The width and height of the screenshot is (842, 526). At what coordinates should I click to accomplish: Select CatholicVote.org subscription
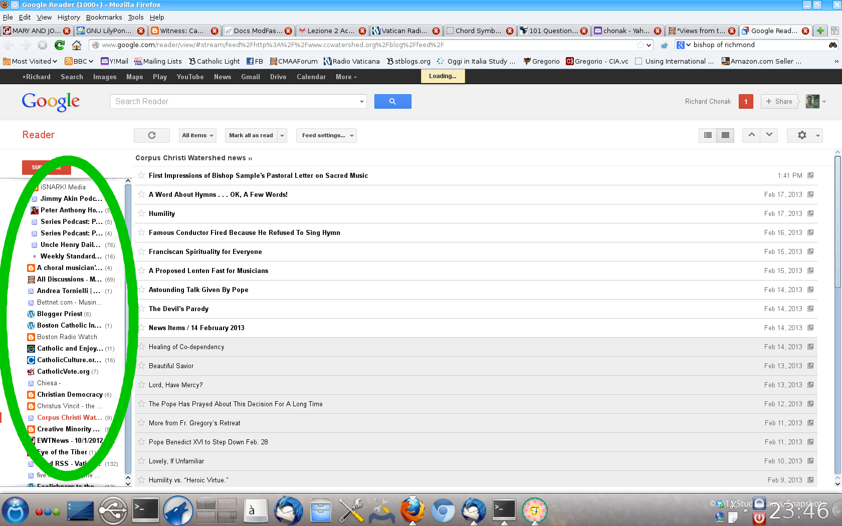point(63,372)
